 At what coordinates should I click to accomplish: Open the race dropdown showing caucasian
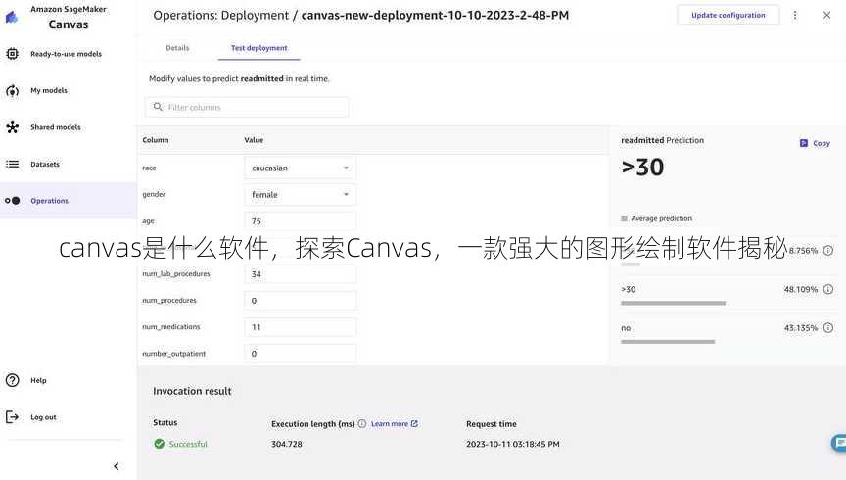300,168
